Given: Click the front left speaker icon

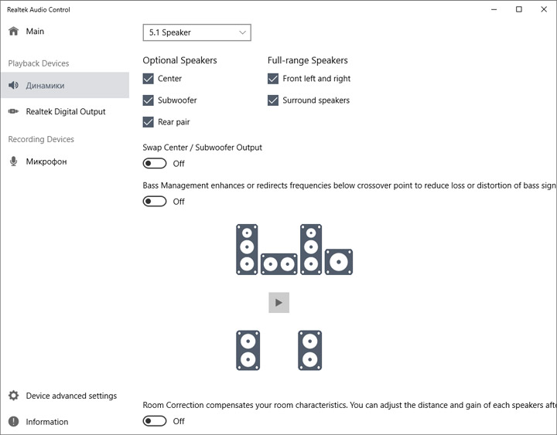Looking at the screenshot, I should pos(247,249).
